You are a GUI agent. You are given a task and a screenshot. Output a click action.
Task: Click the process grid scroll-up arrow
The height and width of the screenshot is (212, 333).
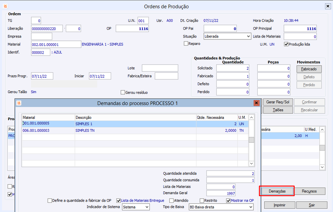pos(322,130)
